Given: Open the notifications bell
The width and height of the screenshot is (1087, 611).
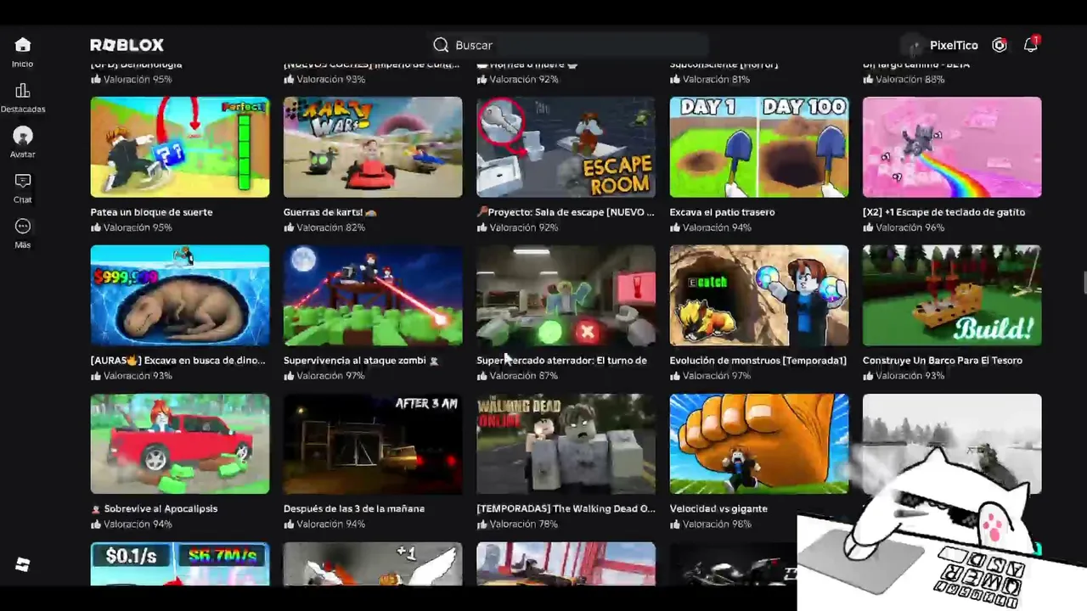Looking at the screenshot, I should 1031,45.
